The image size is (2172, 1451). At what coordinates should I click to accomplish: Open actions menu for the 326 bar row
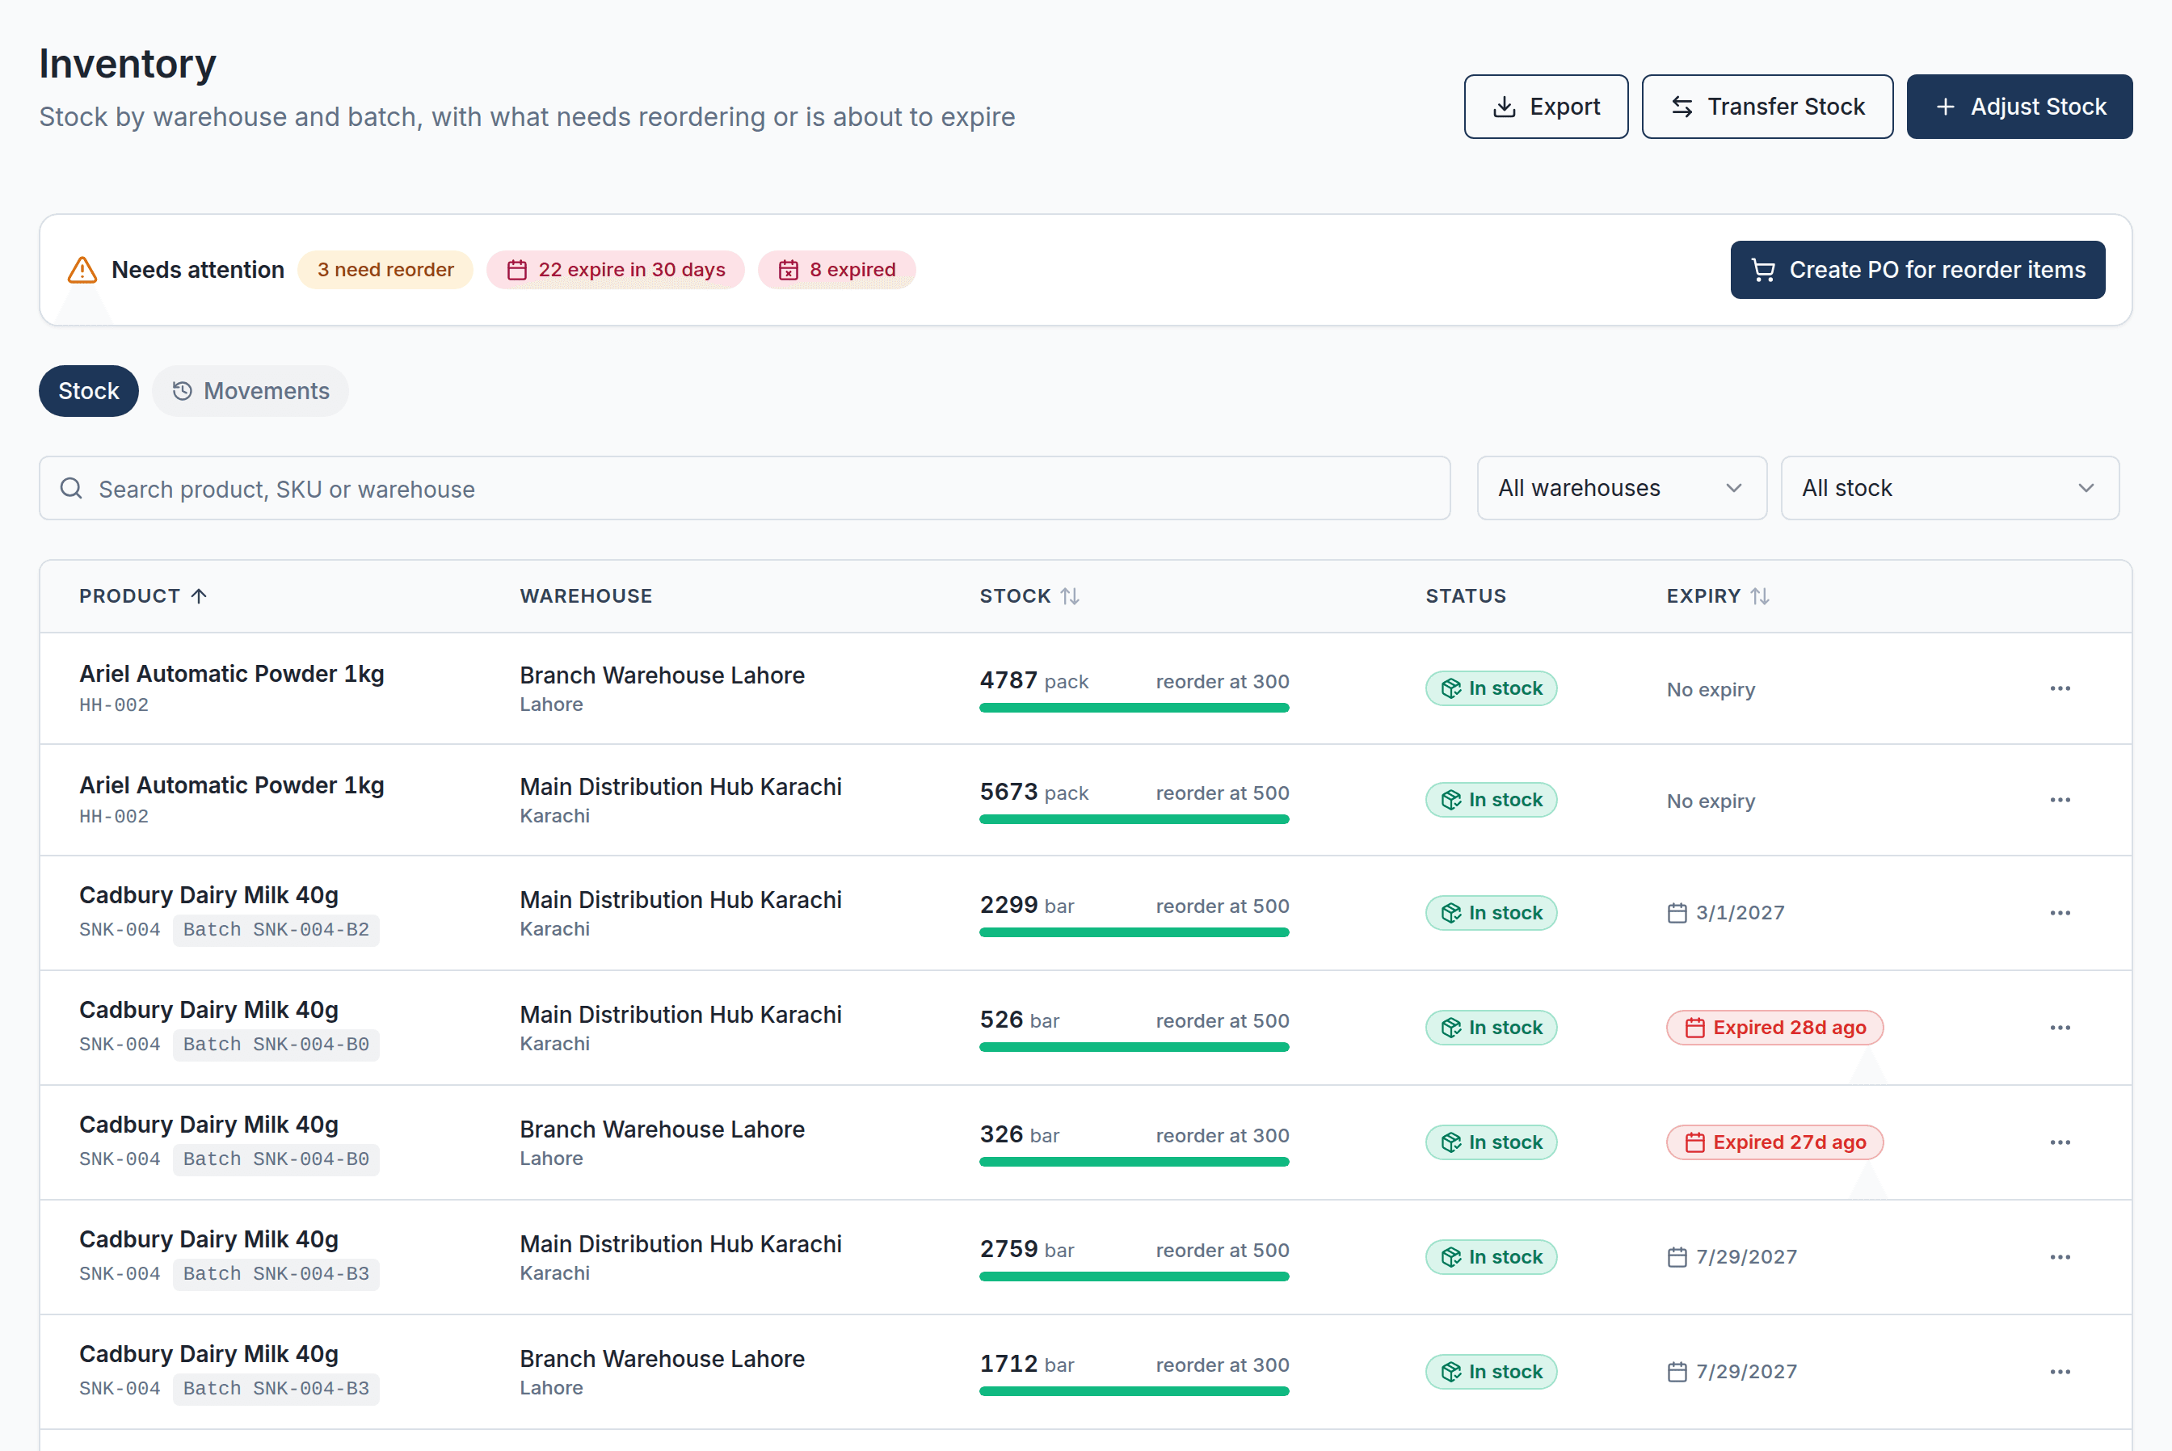pos(2059,1142)
